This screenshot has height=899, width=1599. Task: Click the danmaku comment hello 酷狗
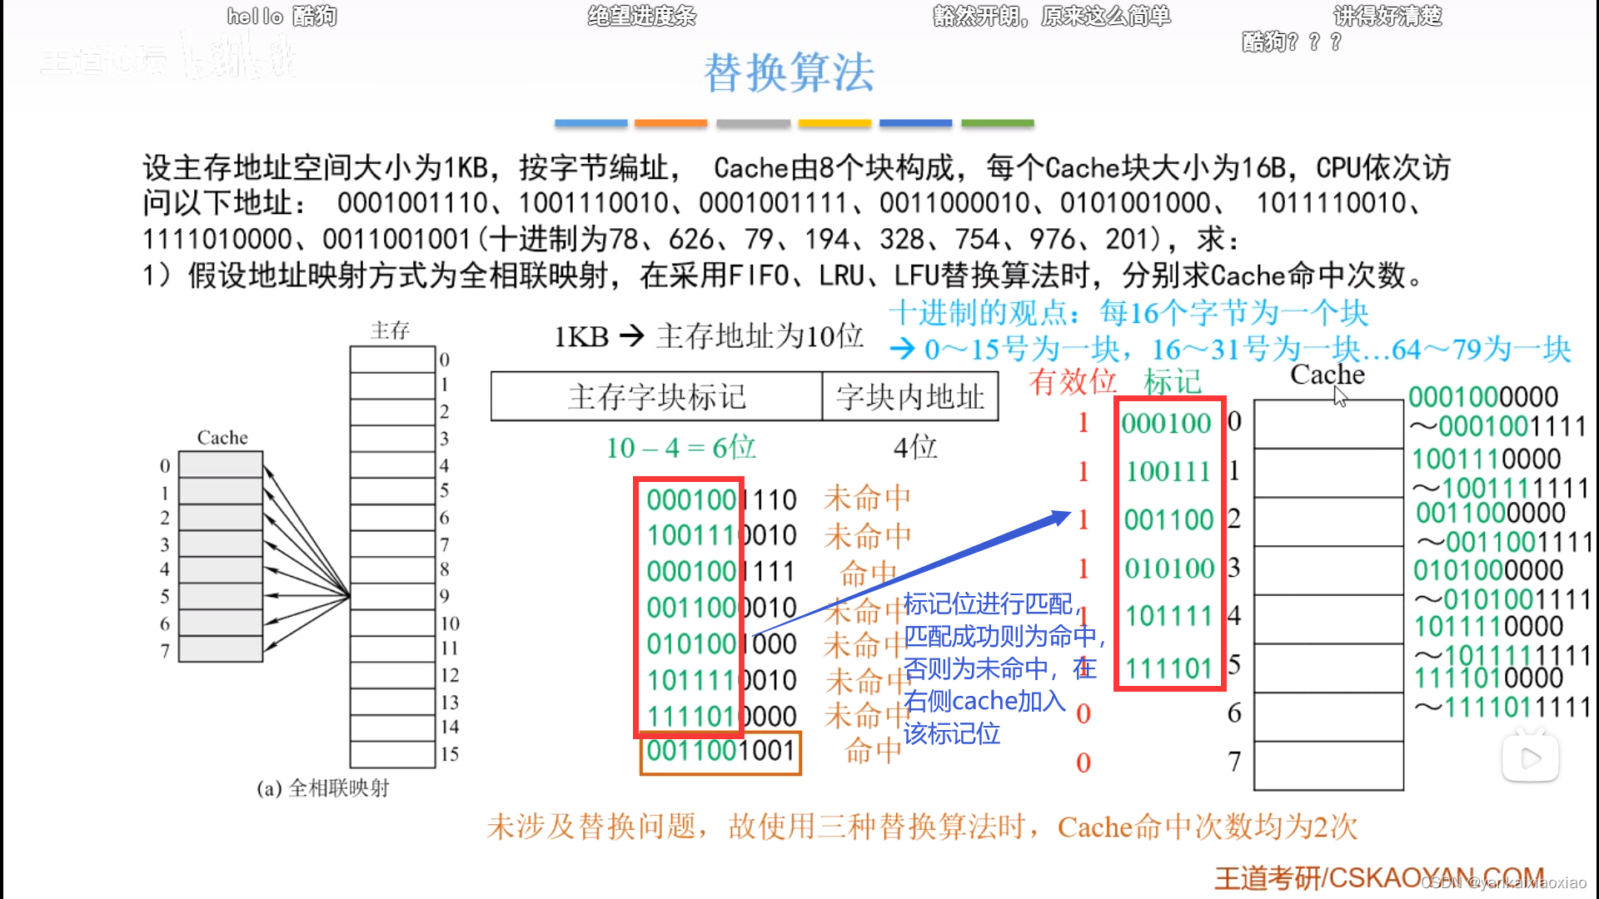click(x=281, y=16)
